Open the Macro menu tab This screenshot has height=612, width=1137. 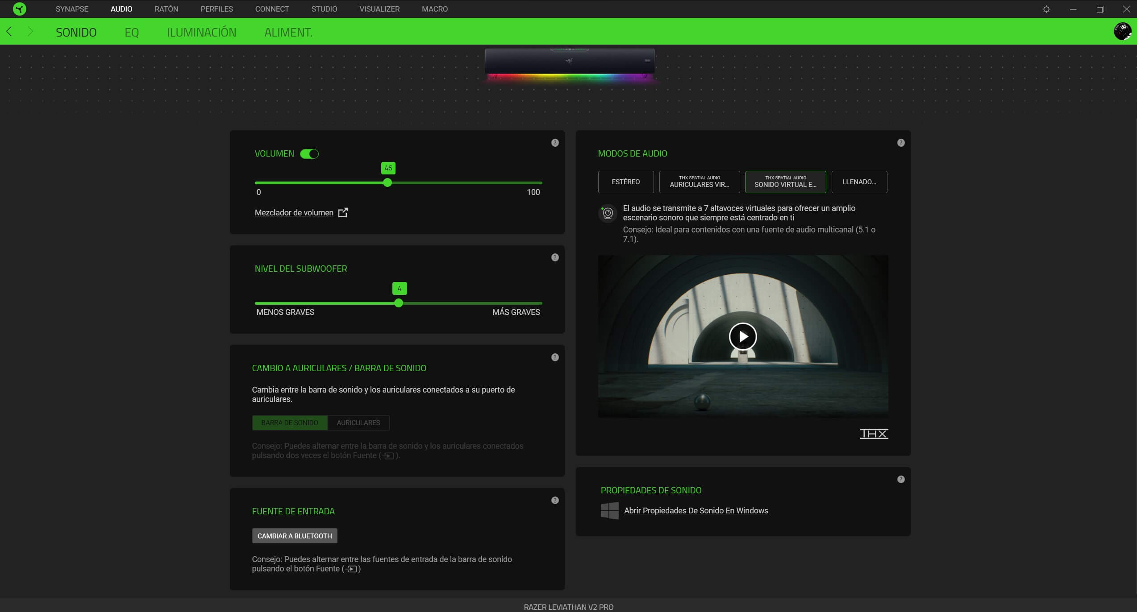pos(435,9)
